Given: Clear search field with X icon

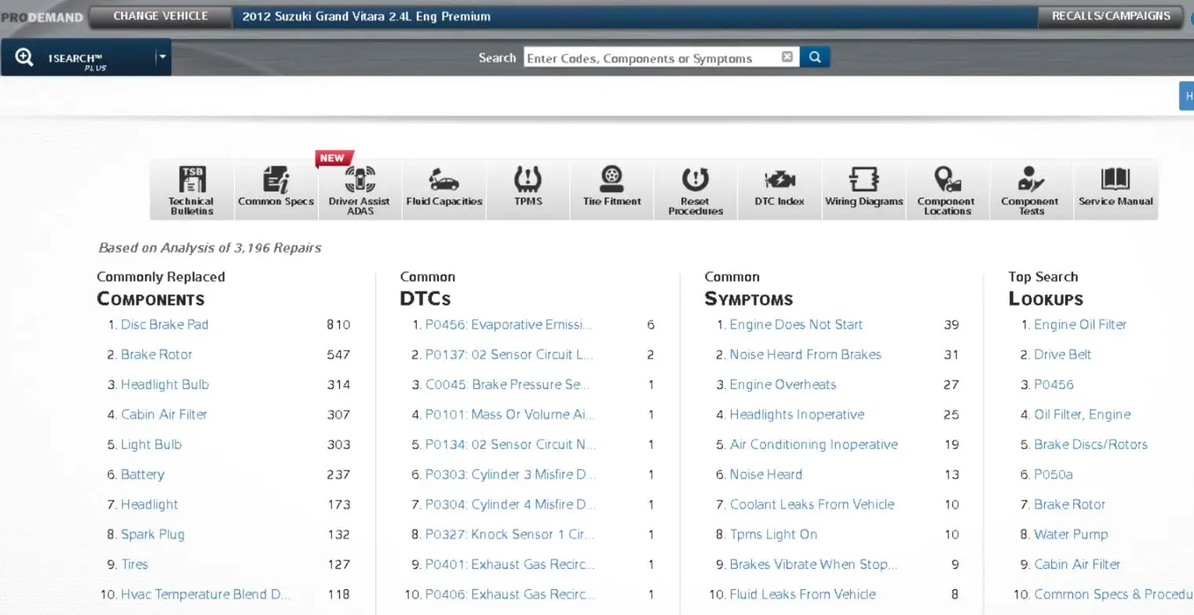Looking at the screenshot, I should (x=787, y=57).
